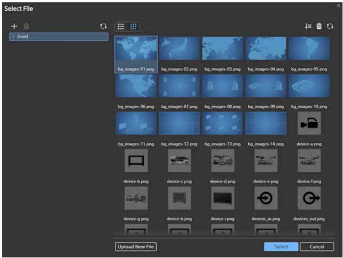Select bg_images-04.png thumbnail
Viewport: 343px width, 258px height.
pyautogui.click(x=266, y=48)
